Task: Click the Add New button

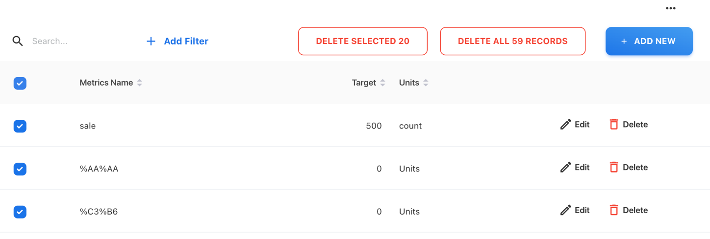Action: [649, 41]
